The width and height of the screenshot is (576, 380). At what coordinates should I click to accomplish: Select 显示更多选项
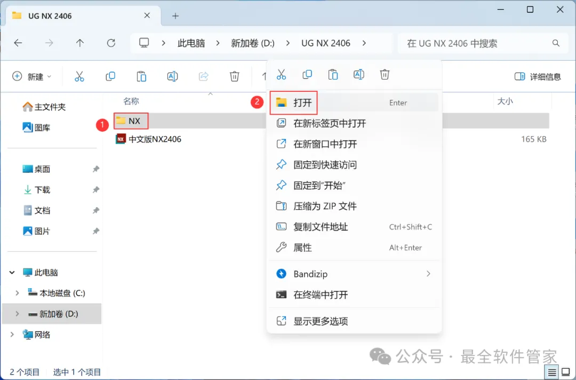(354, 321)
